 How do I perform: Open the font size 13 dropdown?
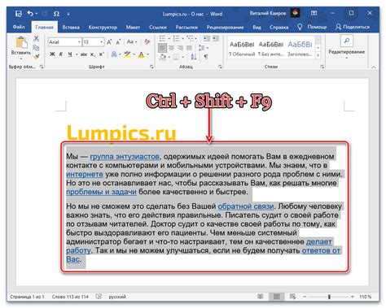coord(101,42)
